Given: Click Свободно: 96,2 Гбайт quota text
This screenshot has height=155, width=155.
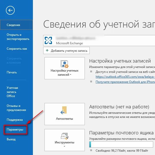Looking at the screenshot, I should 122,151.
